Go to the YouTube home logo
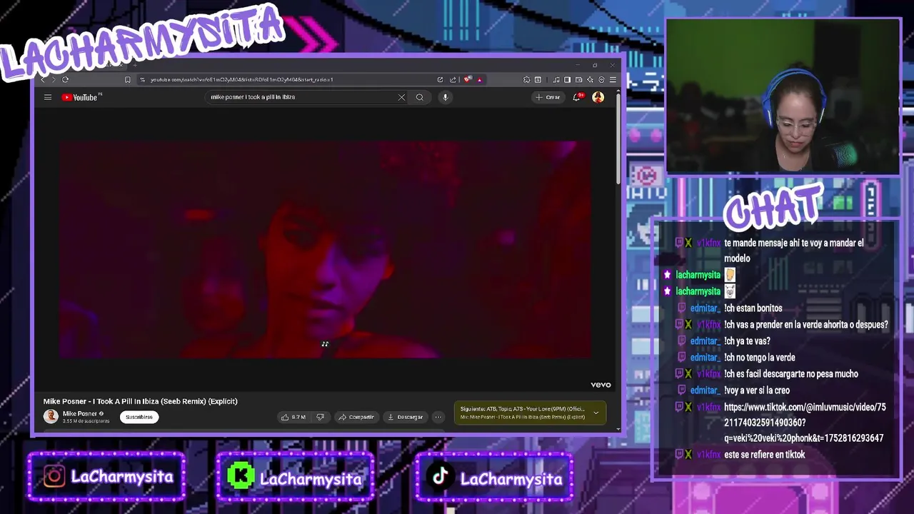The image size is (914, 514). [81, 97]
